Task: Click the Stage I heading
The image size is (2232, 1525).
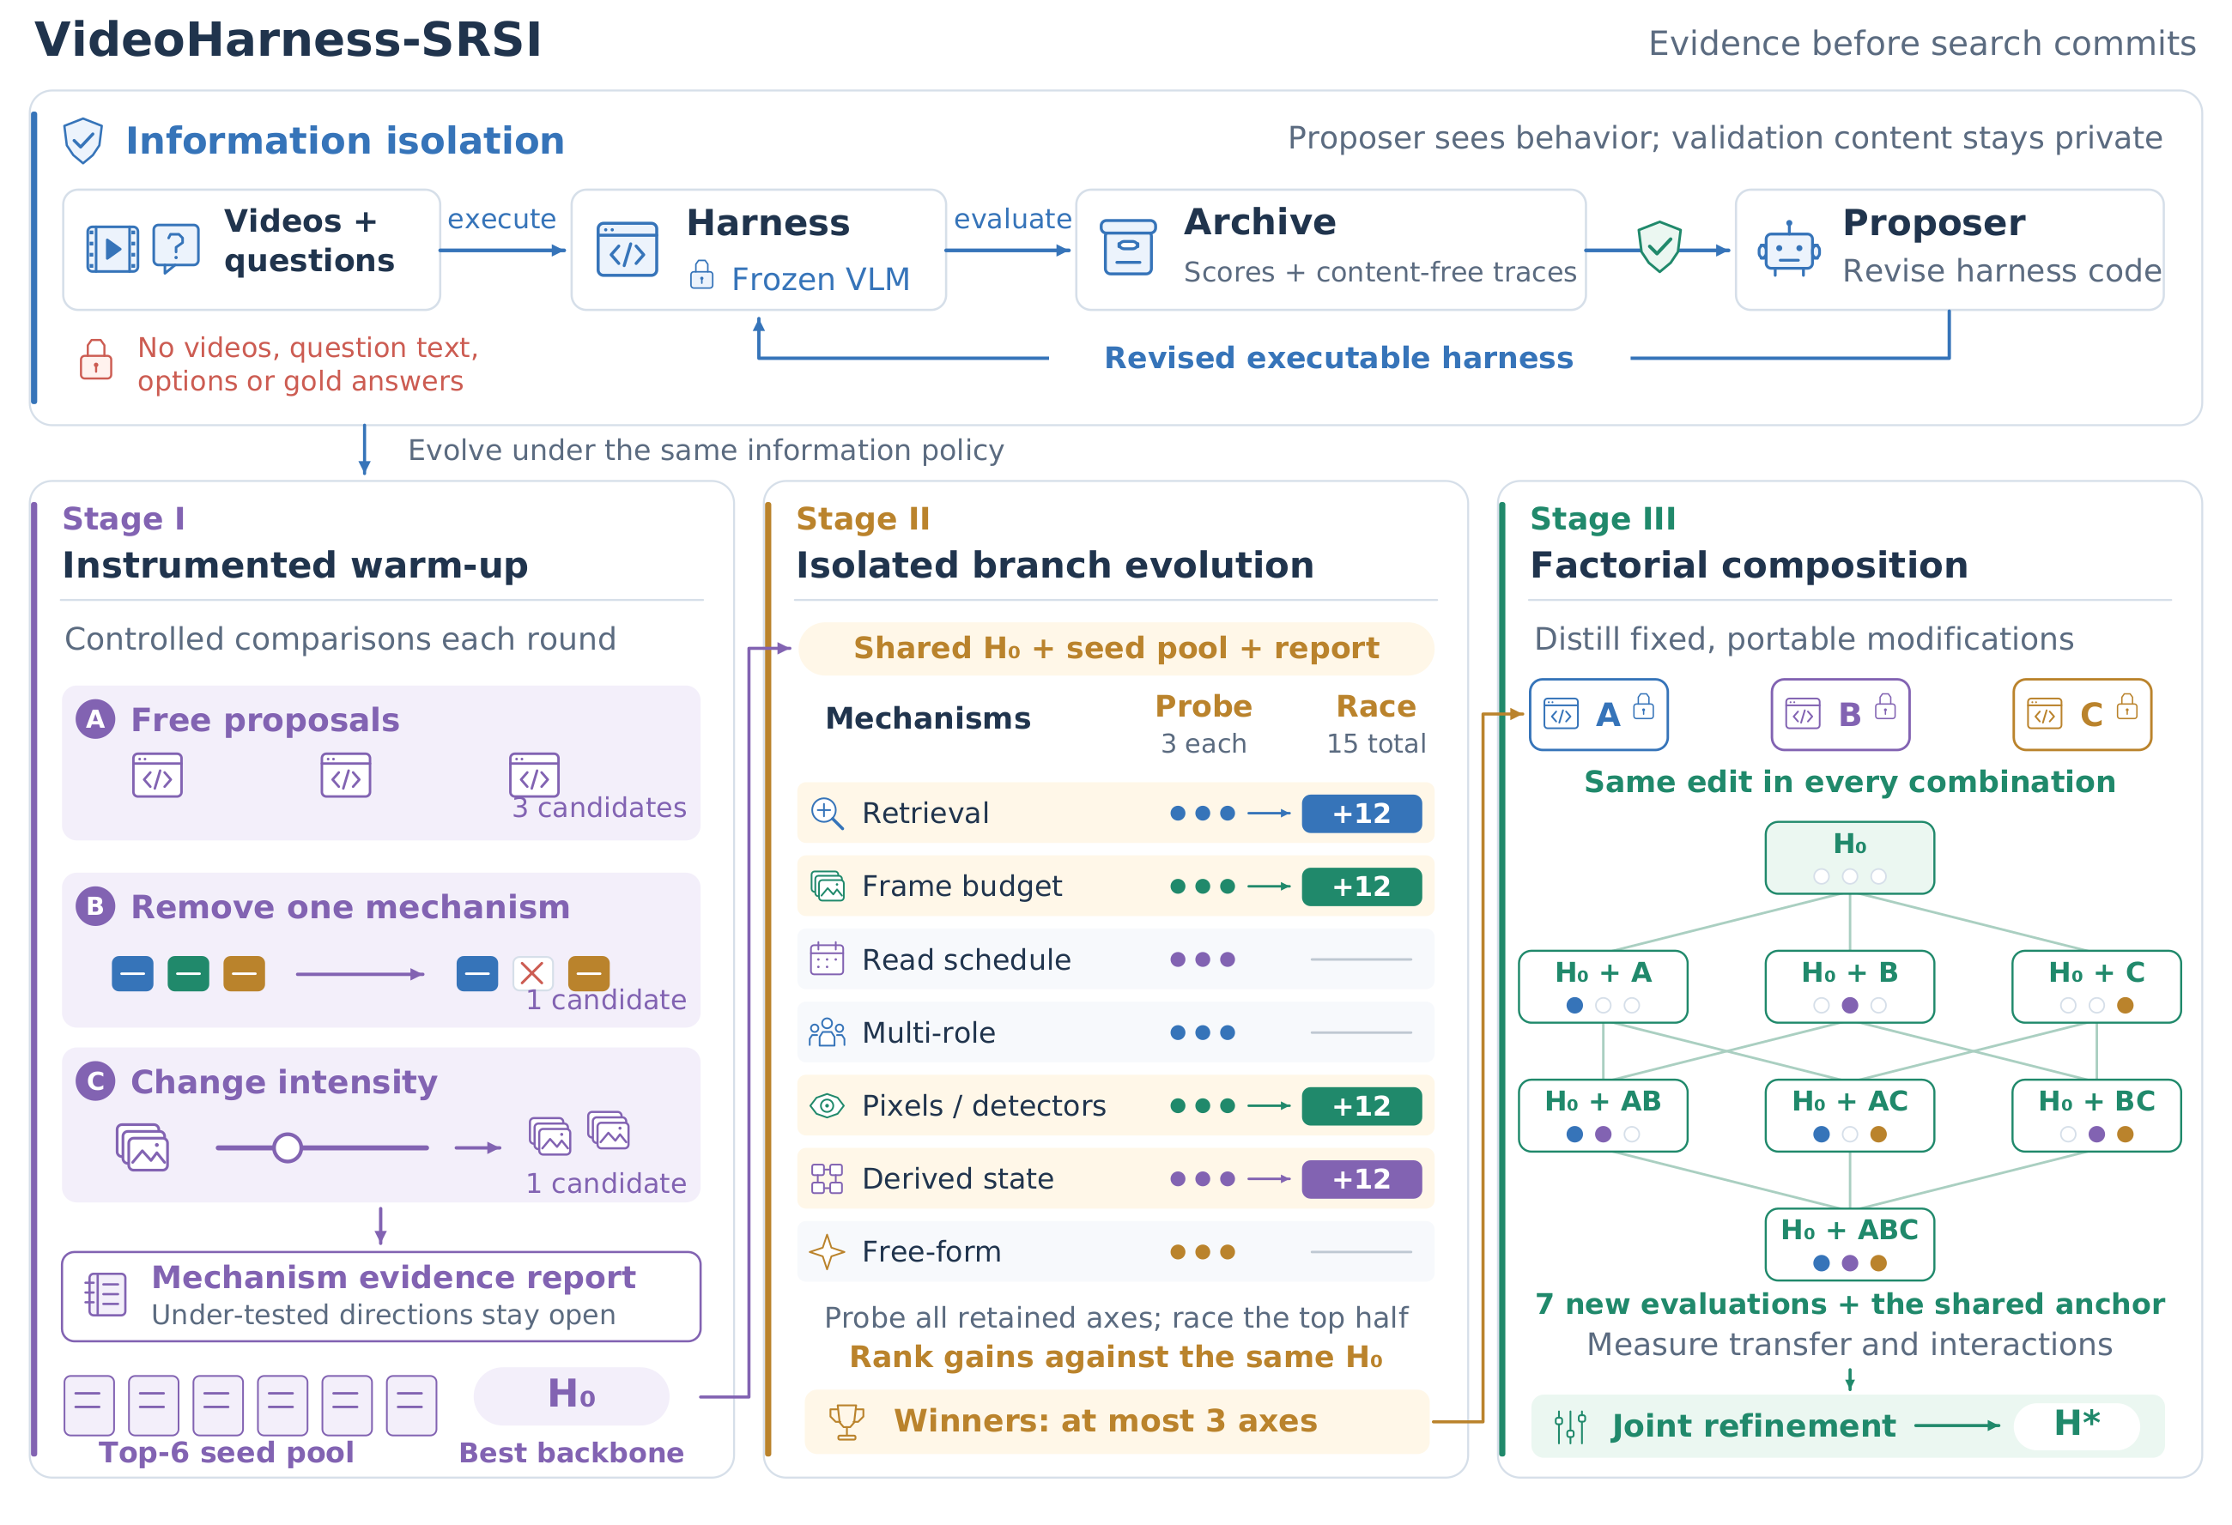Action: (x=124, y=518)
